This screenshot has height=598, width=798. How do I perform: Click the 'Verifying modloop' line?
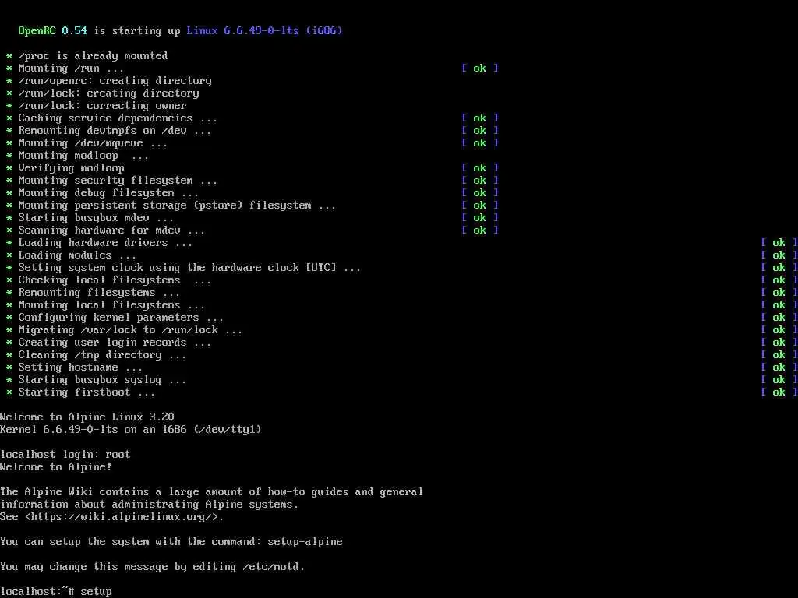pyautogui.click(x=71, y=168)
